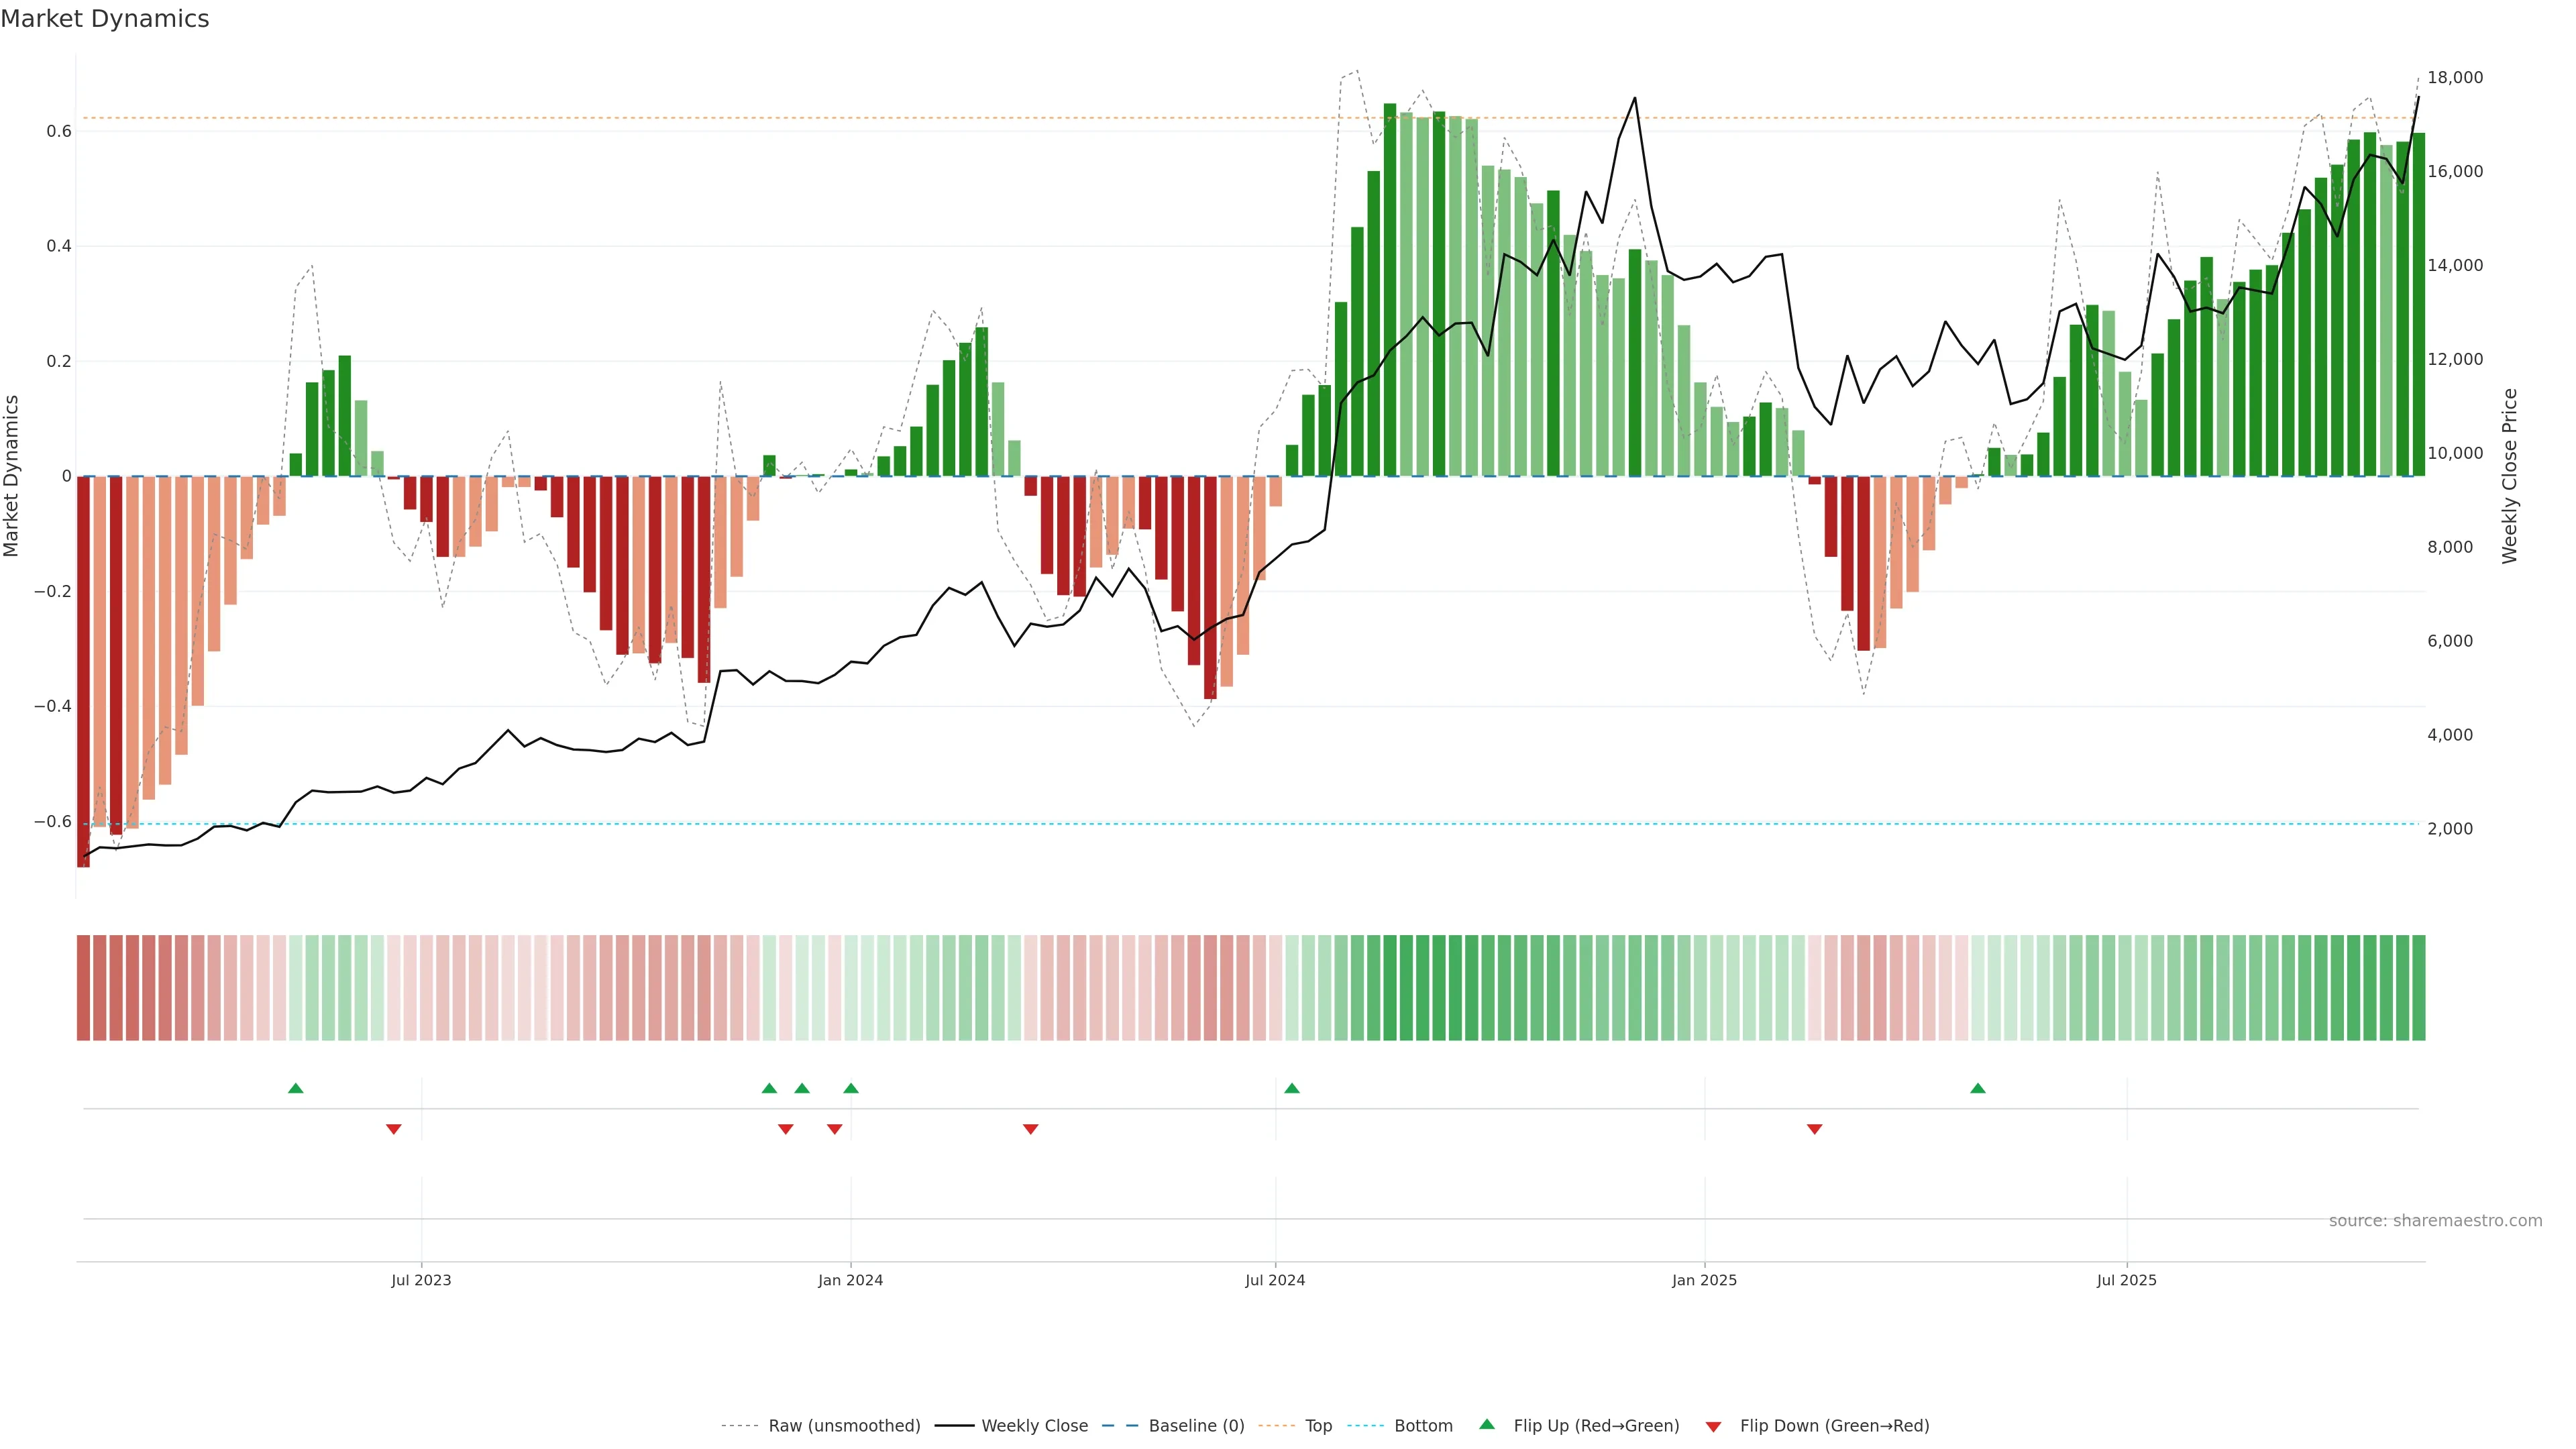
Task: Click the Market Dynamics chart title
Action: [105, 19]
